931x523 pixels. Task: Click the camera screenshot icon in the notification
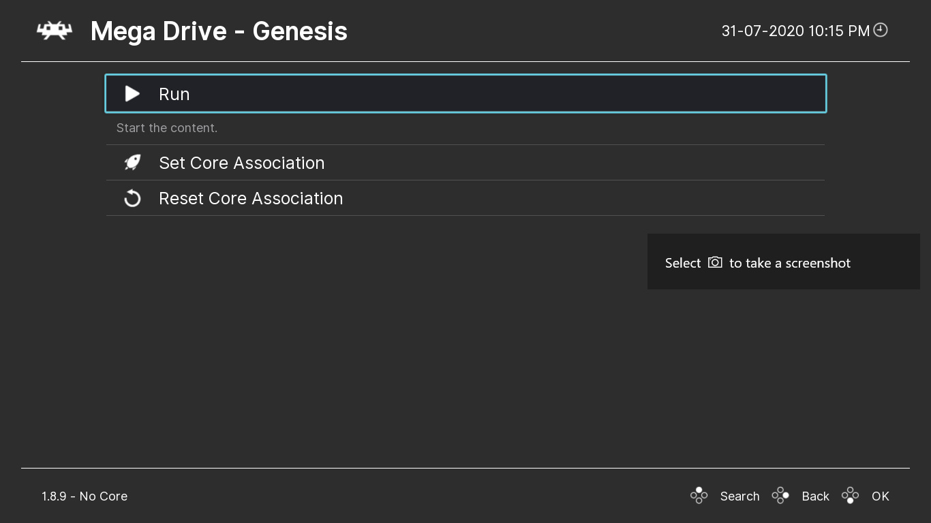pos(714,262)
